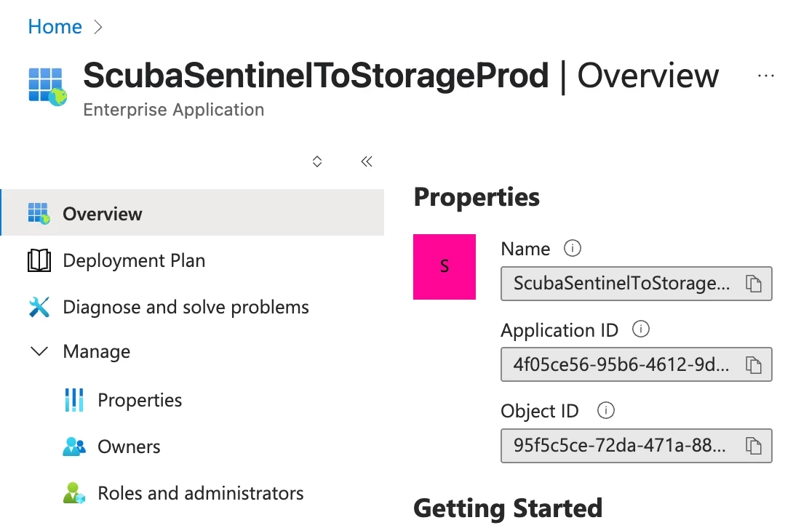The width and height of the screenshot is (793, 528).
Task: Click the pink S application logo tile
Action: point(445,267)
